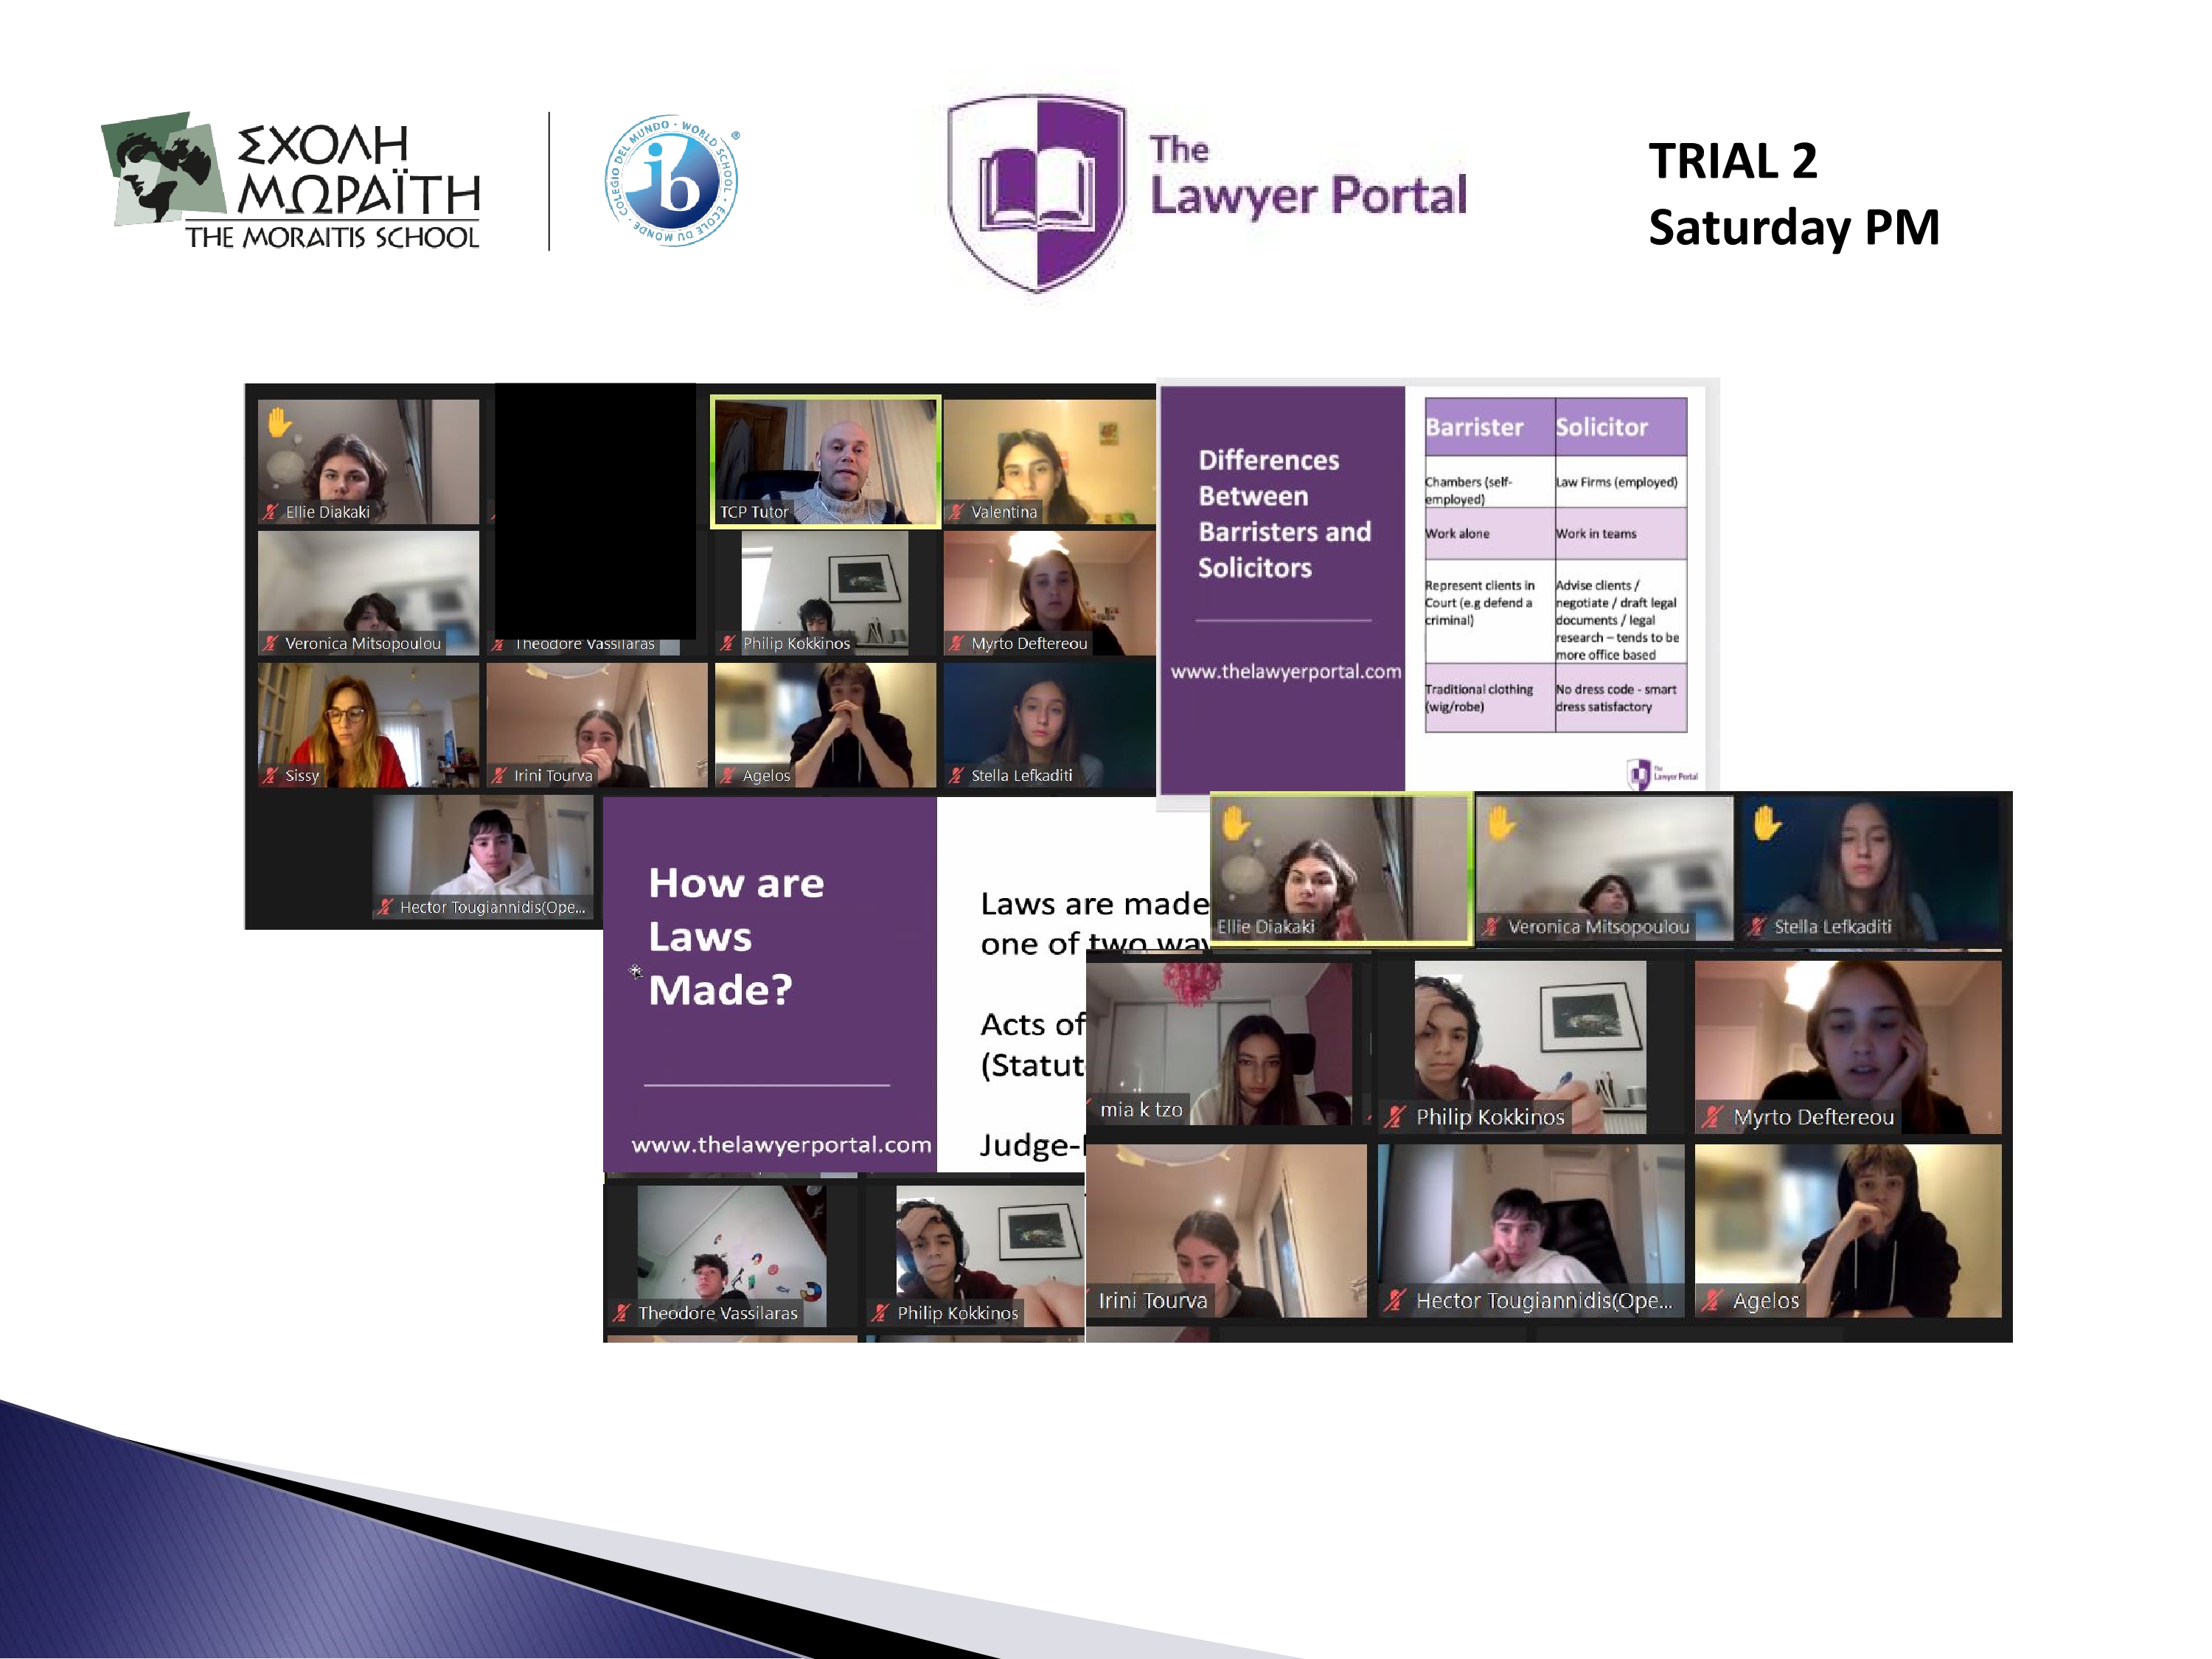The height and width of the screenshot is (1659, 2212).
Task: Click muted mic icon beside Agelos in lower gallery
Action: point(1714,1301)
